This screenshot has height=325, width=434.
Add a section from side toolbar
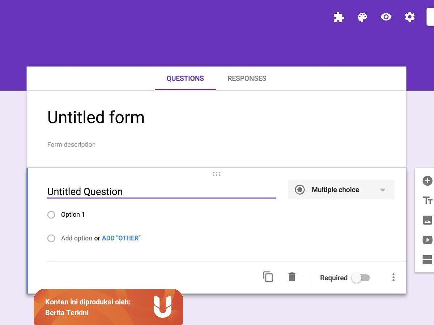pyautogui.click(x=427, y=259)
